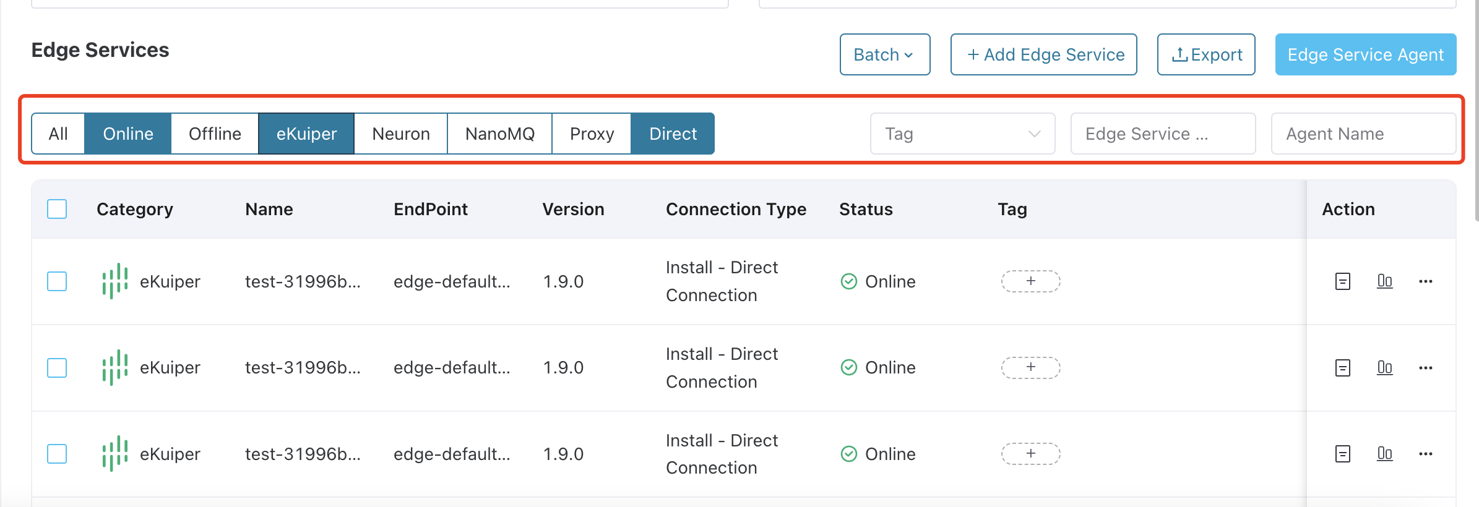The image size is (1479, 507).
Task: Open the Tag filter dropdown
Action: pos(962,134)
